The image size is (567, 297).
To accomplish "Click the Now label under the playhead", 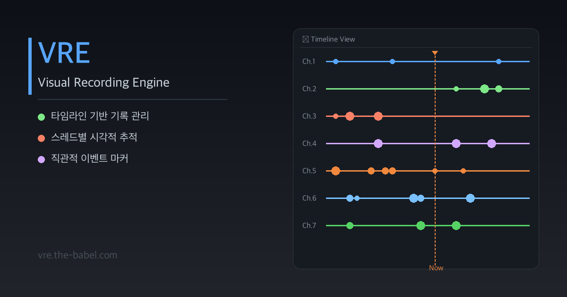I will 436,268.
